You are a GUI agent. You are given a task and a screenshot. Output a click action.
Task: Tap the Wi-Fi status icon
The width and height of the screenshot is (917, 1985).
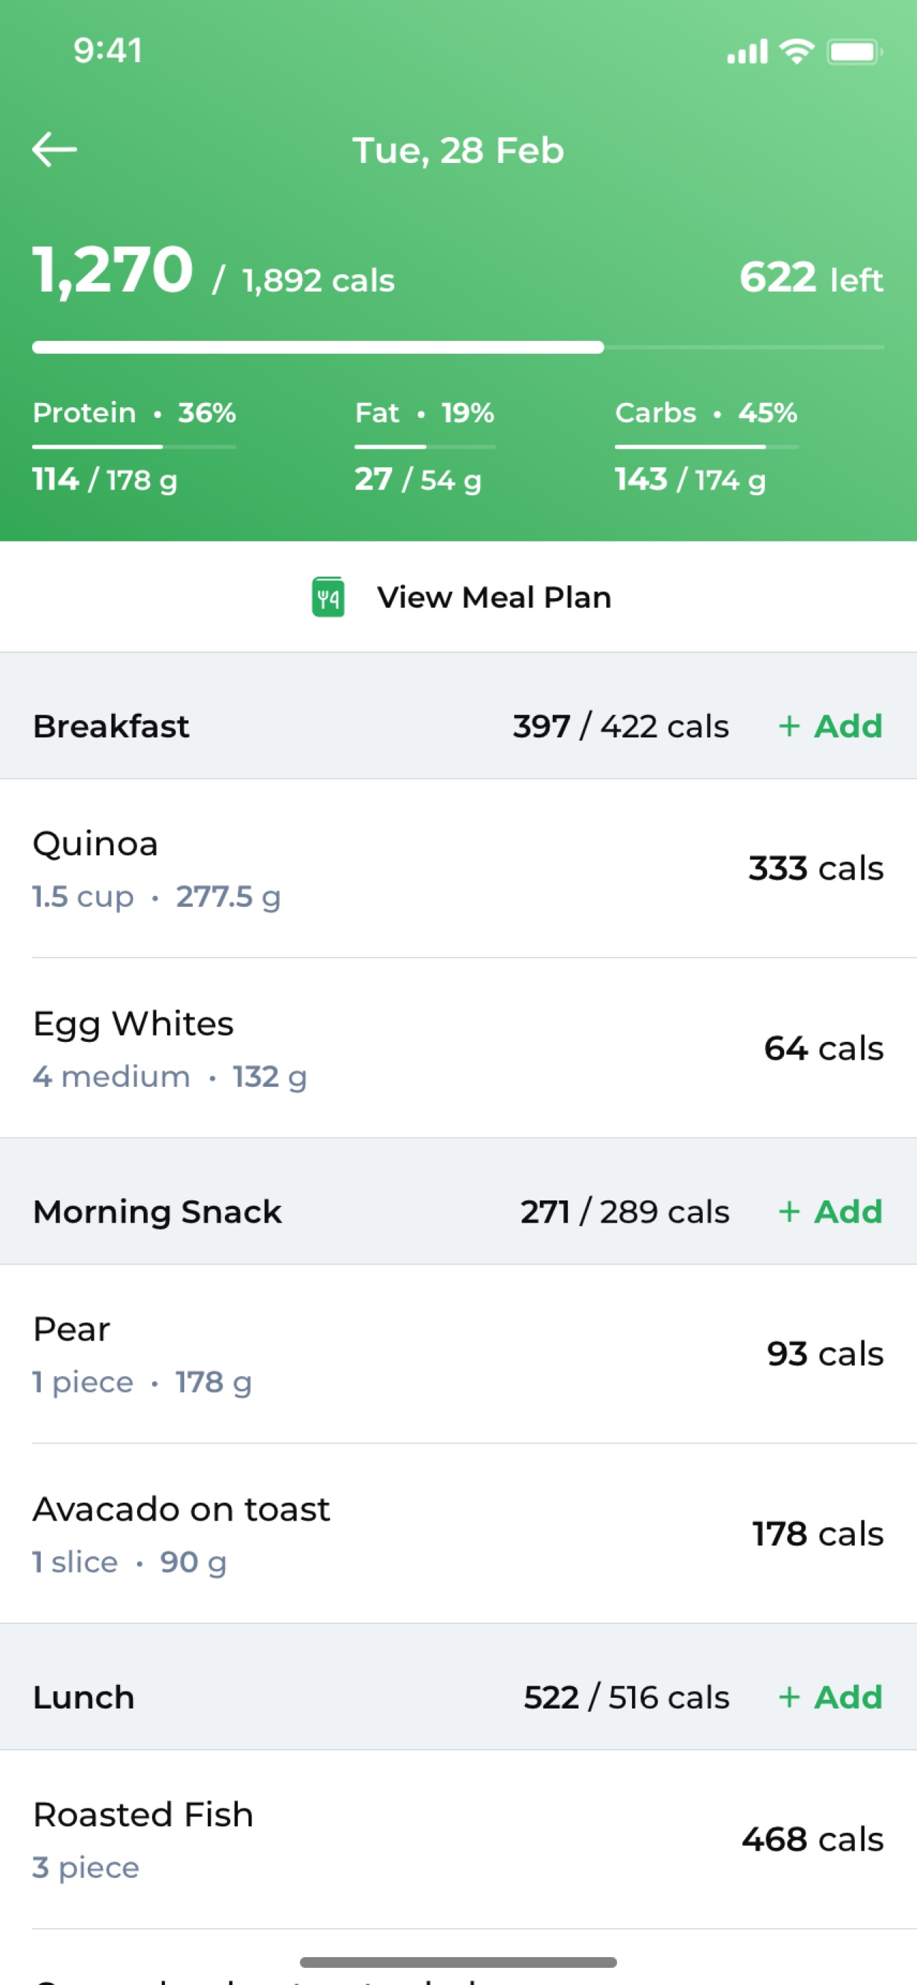[797, 51]
